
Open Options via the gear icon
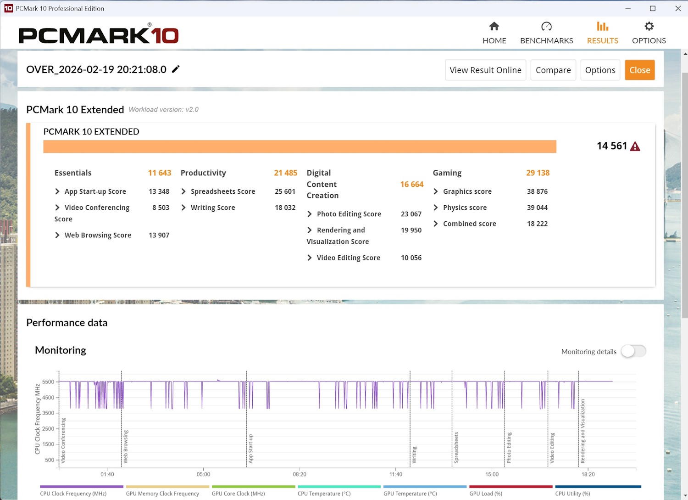(649, 27)
